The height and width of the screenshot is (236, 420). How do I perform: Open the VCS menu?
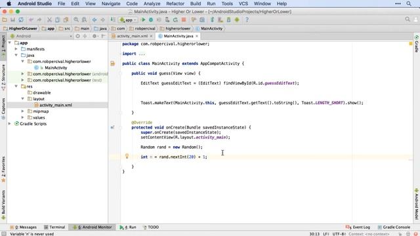point(243,4)
